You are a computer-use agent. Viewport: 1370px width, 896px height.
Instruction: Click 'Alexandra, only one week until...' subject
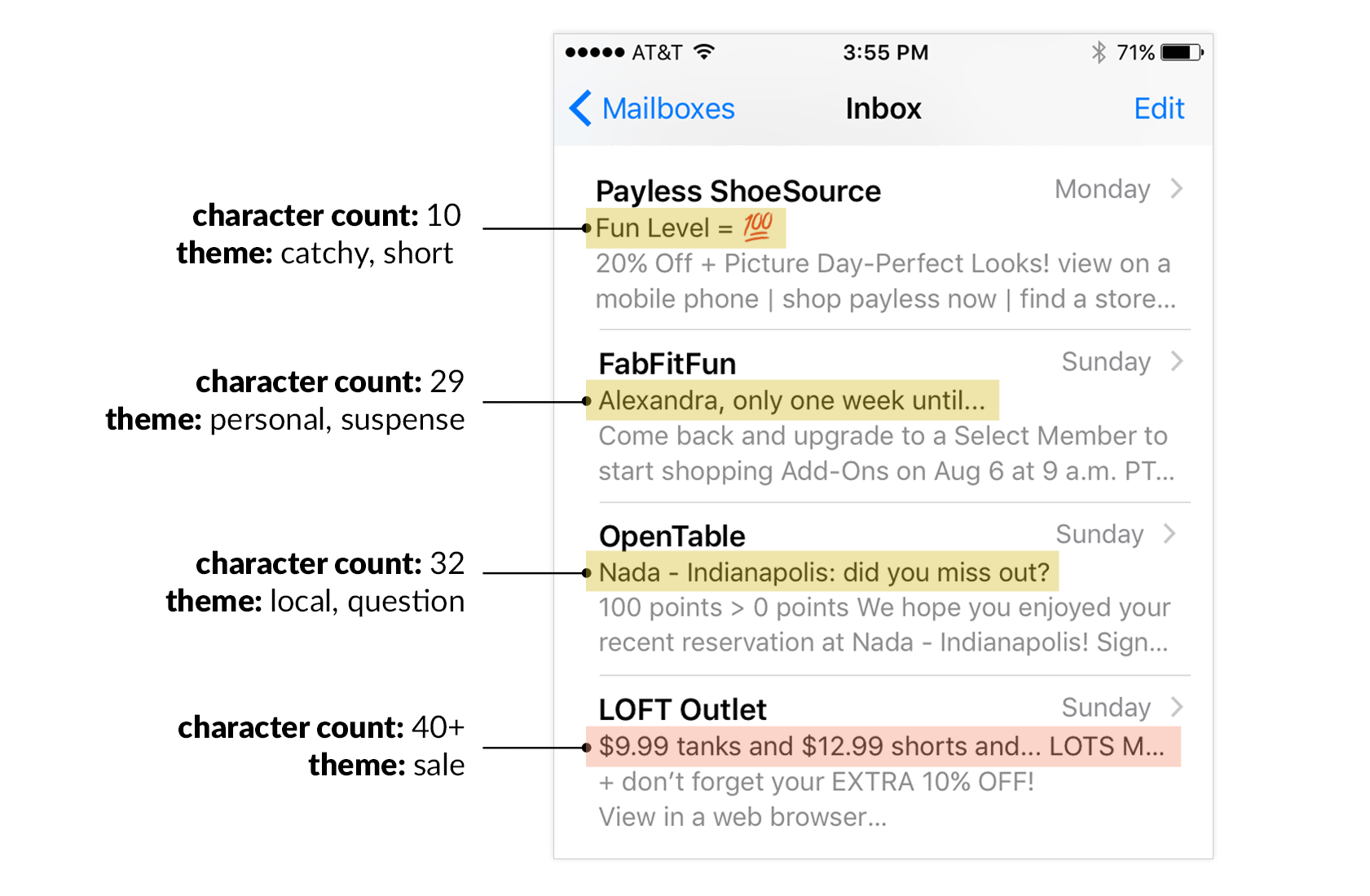click(x=792, y=400)
